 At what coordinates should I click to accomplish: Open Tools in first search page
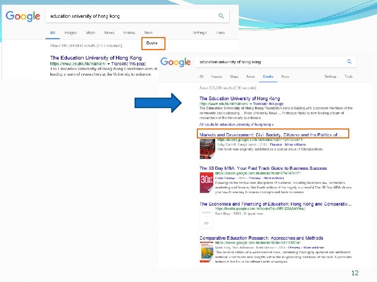pos(220,32)
